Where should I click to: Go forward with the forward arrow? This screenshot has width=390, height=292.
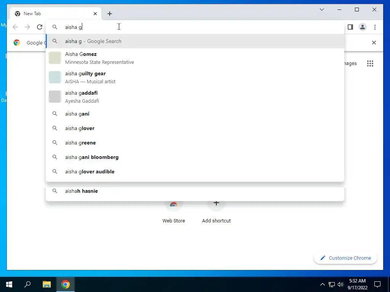click(x=27, y=27)
